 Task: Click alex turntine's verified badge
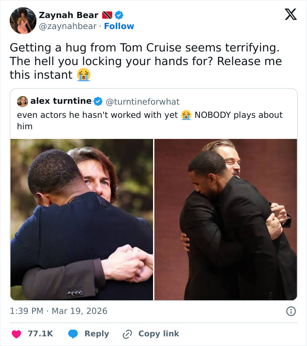click(x=98, y=102)
